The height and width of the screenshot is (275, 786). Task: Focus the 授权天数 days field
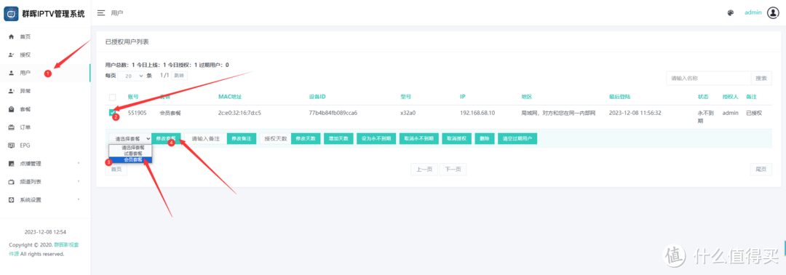[x=275, y=139]
